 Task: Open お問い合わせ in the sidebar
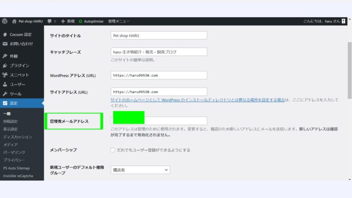21,44
